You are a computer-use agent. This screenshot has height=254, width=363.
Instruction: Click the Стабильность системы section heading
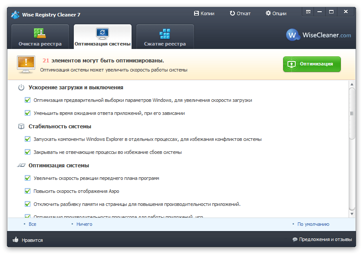pos(60,127)
